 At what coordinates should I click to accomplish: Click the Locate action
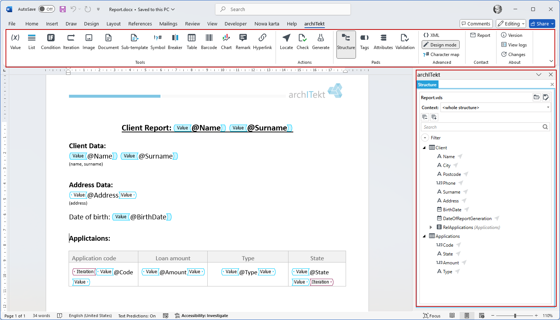[x=286, y=42]
